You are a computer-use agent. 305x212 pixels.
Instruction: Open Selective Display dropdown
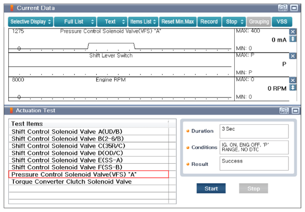[x=31, y=22]
